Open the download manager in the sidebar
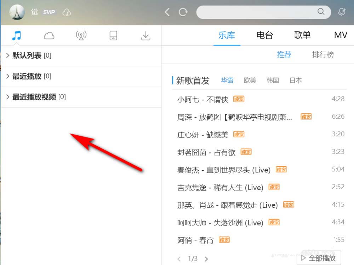The width and height of the screenshot is (354, 265). [145, 35]
